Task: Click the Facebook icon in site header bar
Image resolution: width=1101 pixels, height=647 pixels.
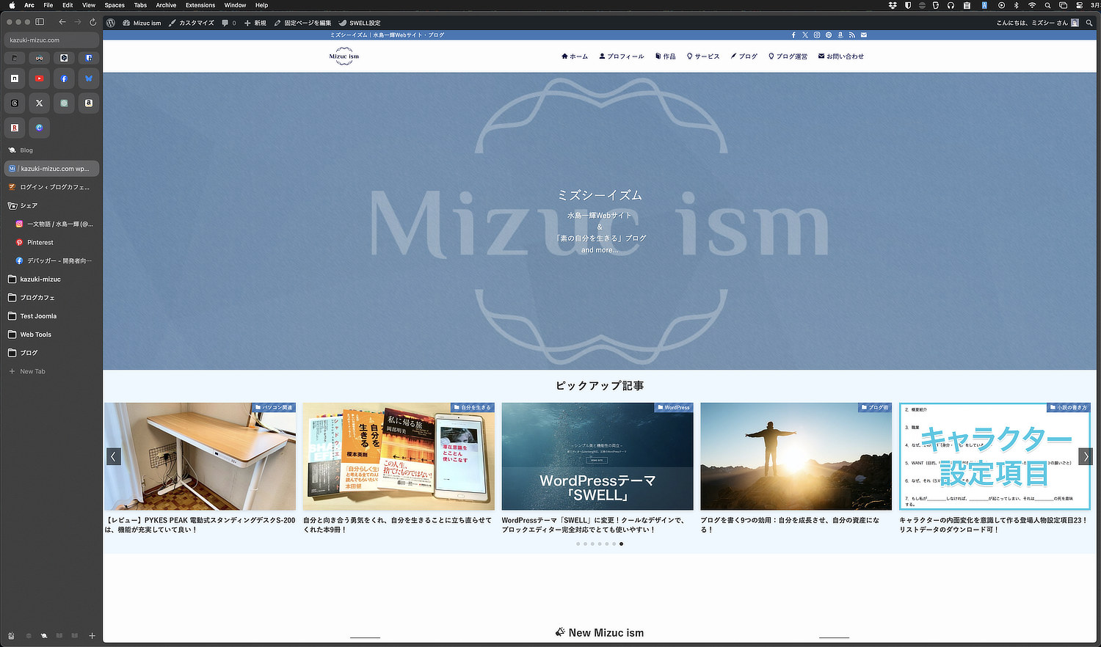Action: point(793,34)
